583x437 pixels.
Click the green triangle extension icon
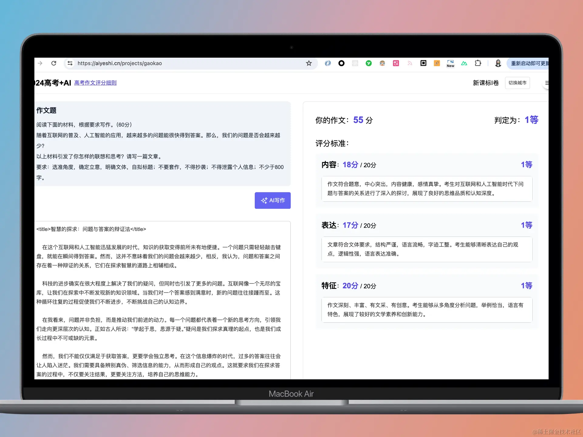click(464, 63)
